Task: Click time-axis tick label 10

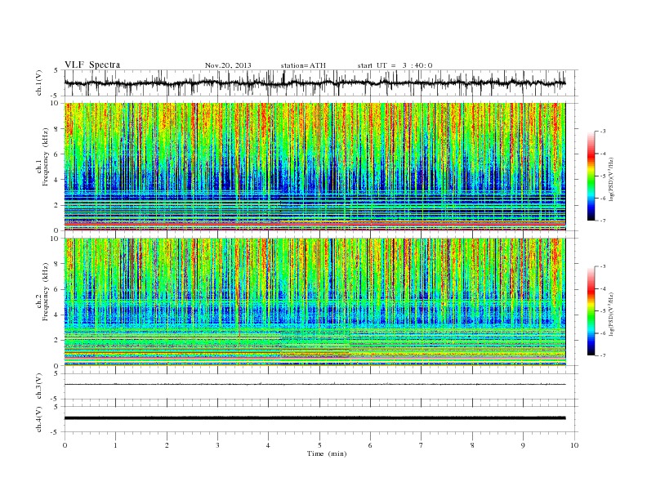Action: point(574,445)
